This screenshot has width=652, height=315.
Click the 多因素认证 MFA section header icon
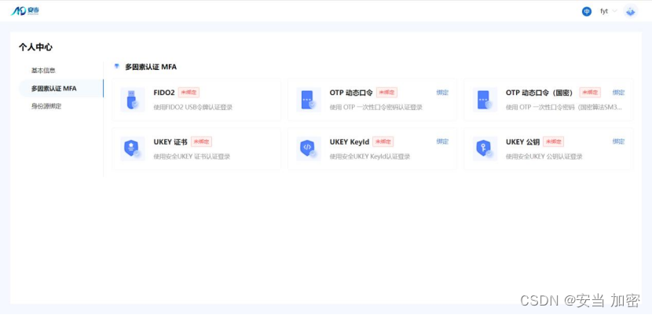click(x=117, y=67)
